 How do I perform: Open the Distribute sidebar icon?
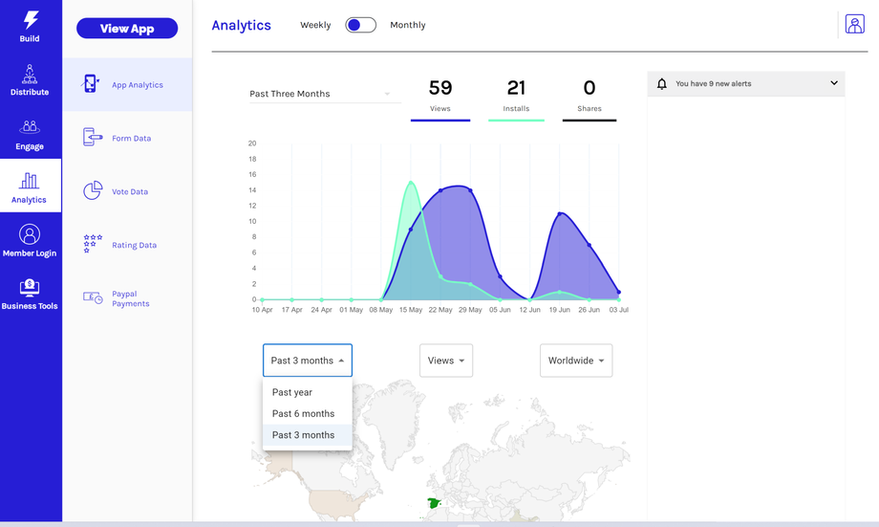tap(30, 74)
